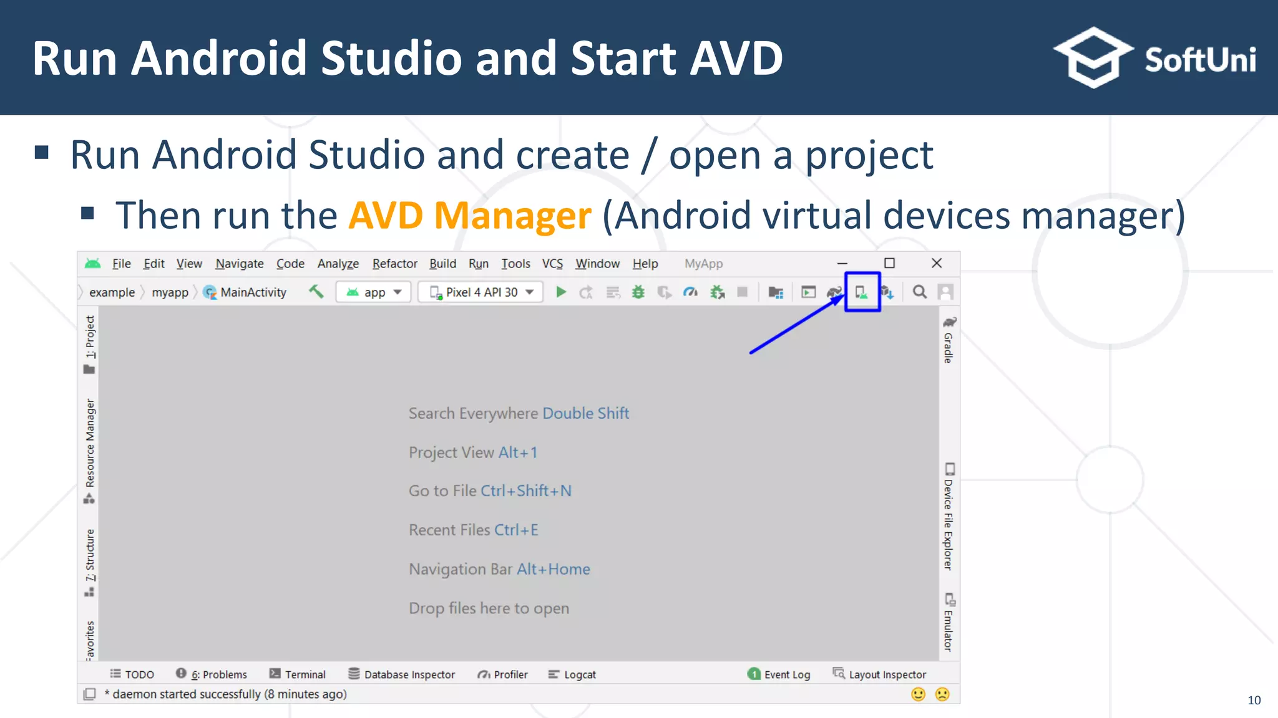Screen dimensions: 1278x718
Task: Open the Profile app gauge icon
Action: [690, 292]
